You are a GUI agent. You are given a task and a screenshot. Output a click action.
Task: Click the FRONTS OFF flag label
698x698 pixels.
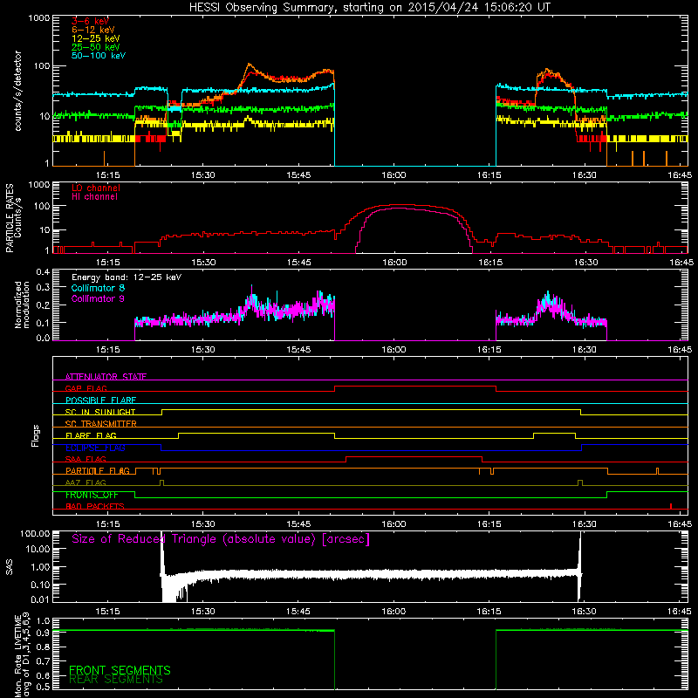click(92, 495)
